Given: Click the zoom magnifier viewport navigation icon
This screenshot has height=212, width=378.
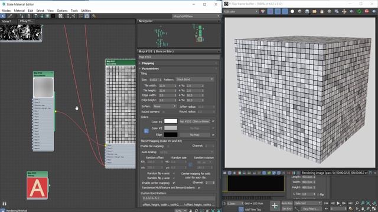Looking at the screenshot, I should tap(357, 203).
